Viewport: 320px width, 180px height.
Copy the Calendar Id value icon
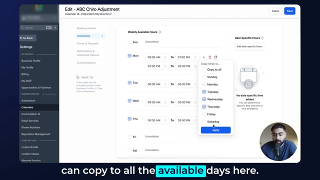click(x=110, y=14)
